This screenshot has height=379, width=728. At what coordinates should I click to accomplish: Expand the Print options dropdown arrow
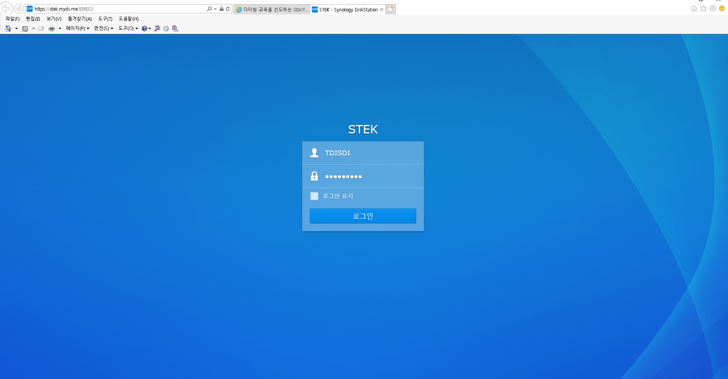pos(60,29)
